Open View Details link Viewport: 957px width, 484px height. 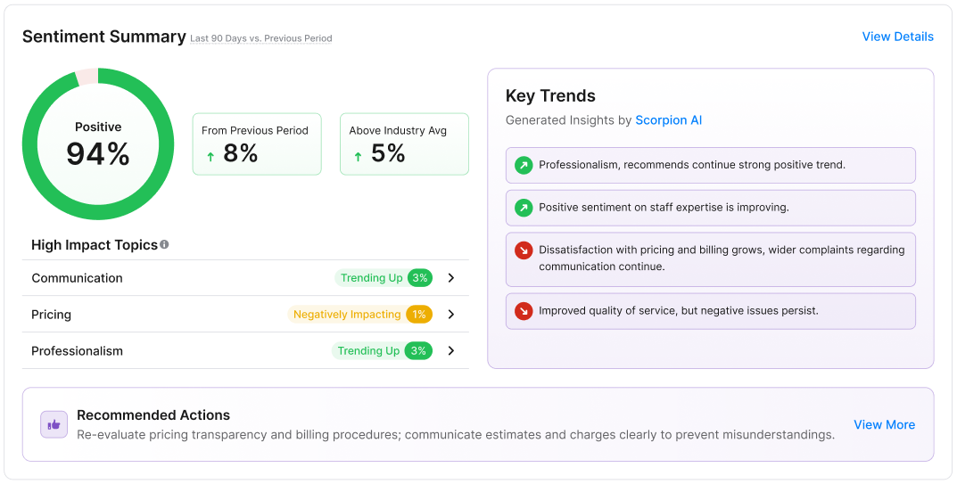pyautogui.click(x=897, y=37)
